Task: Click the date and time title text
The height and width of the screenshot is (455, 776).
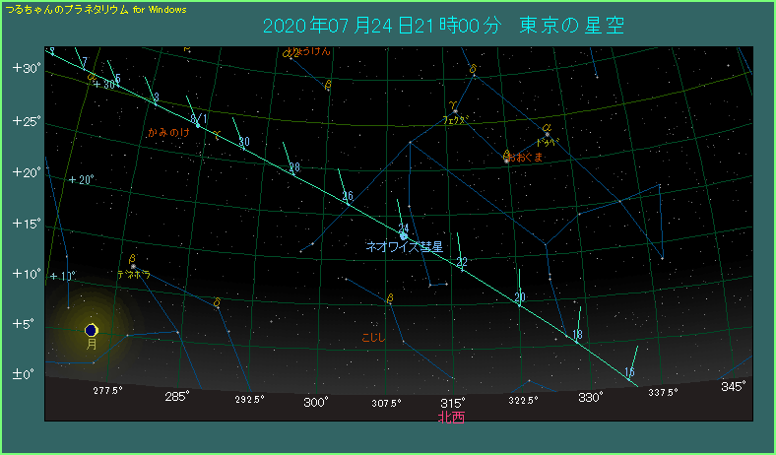Action: click(443, 26)
